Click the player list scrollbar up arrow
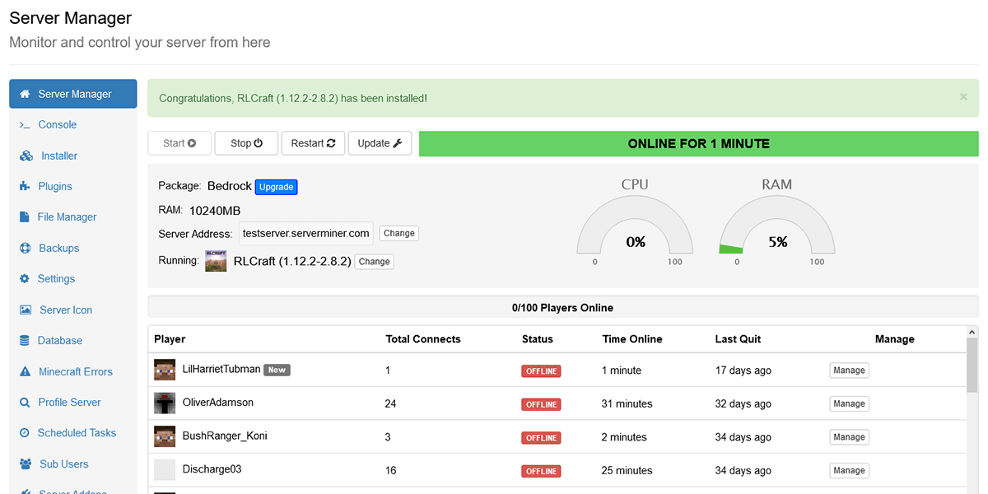This screenshot has width=988, height=494. coord(972,332)
